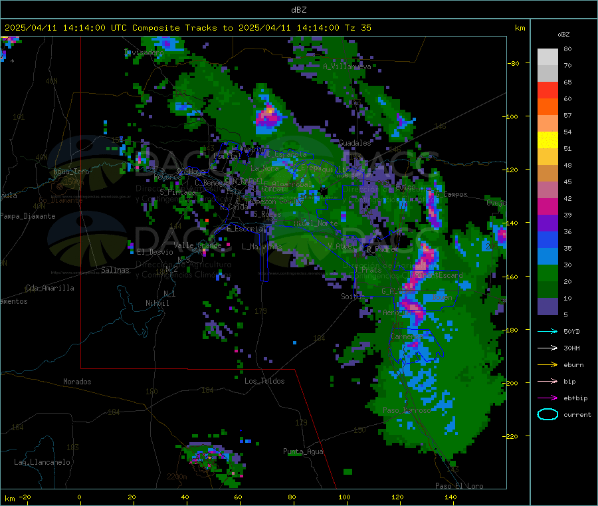The height and width of the screenshot is (506, 598).
Task: Click the 'Pampa_Diamante' place label
Action: click(x=28, y=216)
